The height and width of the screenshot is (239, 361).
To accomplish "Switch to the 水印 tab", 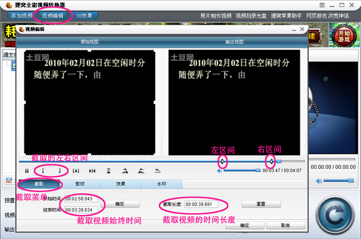I will point(162,184).
